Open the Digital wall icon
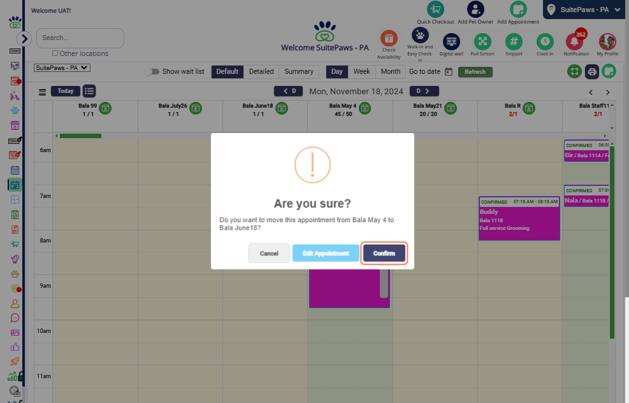This screenshot has width=629, height=403. pyautogui.click(x=451, y=41)
